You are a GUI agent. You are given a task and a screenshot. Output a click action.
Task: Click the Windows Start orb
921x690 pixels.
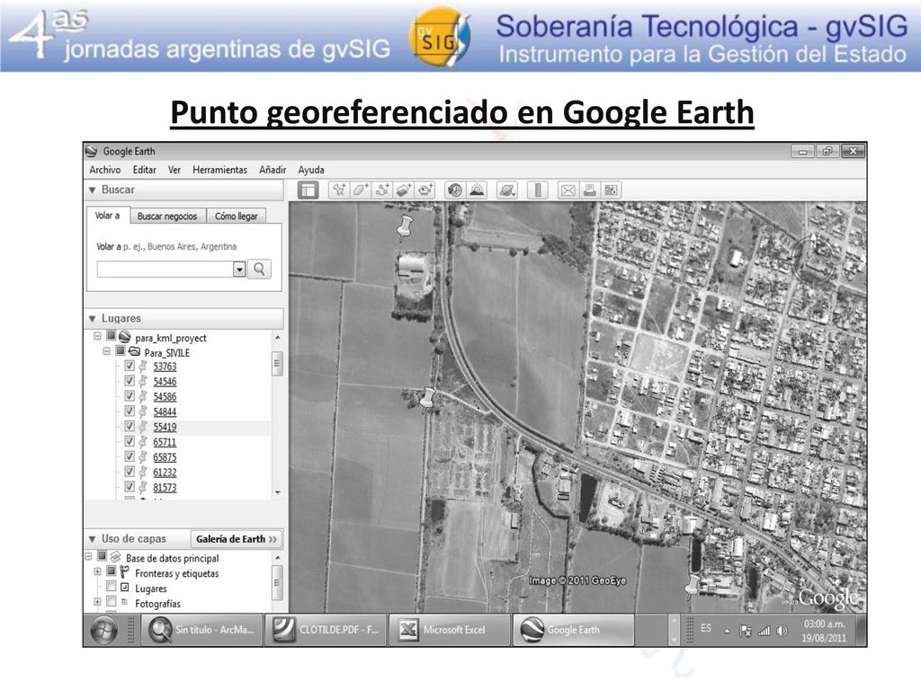(x=104, y=631)
